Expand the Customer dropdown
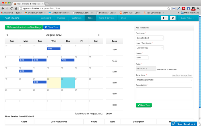 point(150,38)
